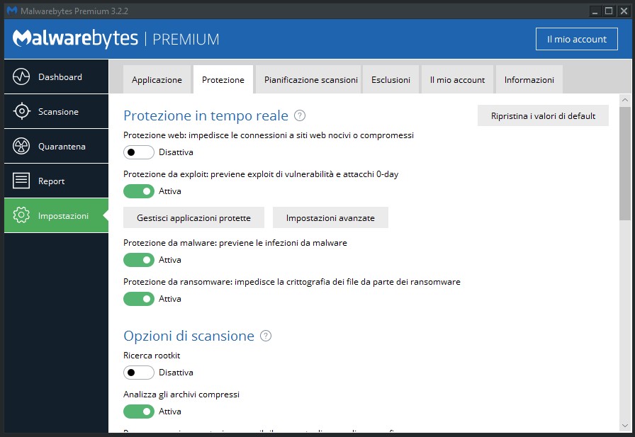Click the vertical scrollbar thumb
635x437 pixels.
click(x=625, y=164)
